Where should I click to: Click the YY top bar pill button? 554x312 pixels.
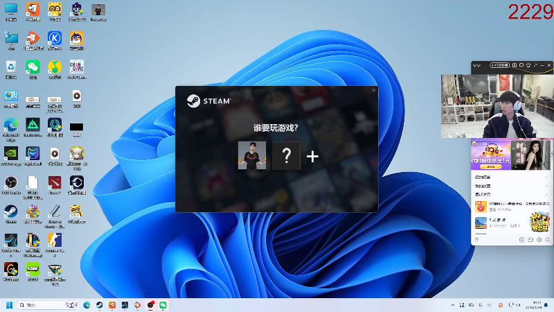click(499, 65)
